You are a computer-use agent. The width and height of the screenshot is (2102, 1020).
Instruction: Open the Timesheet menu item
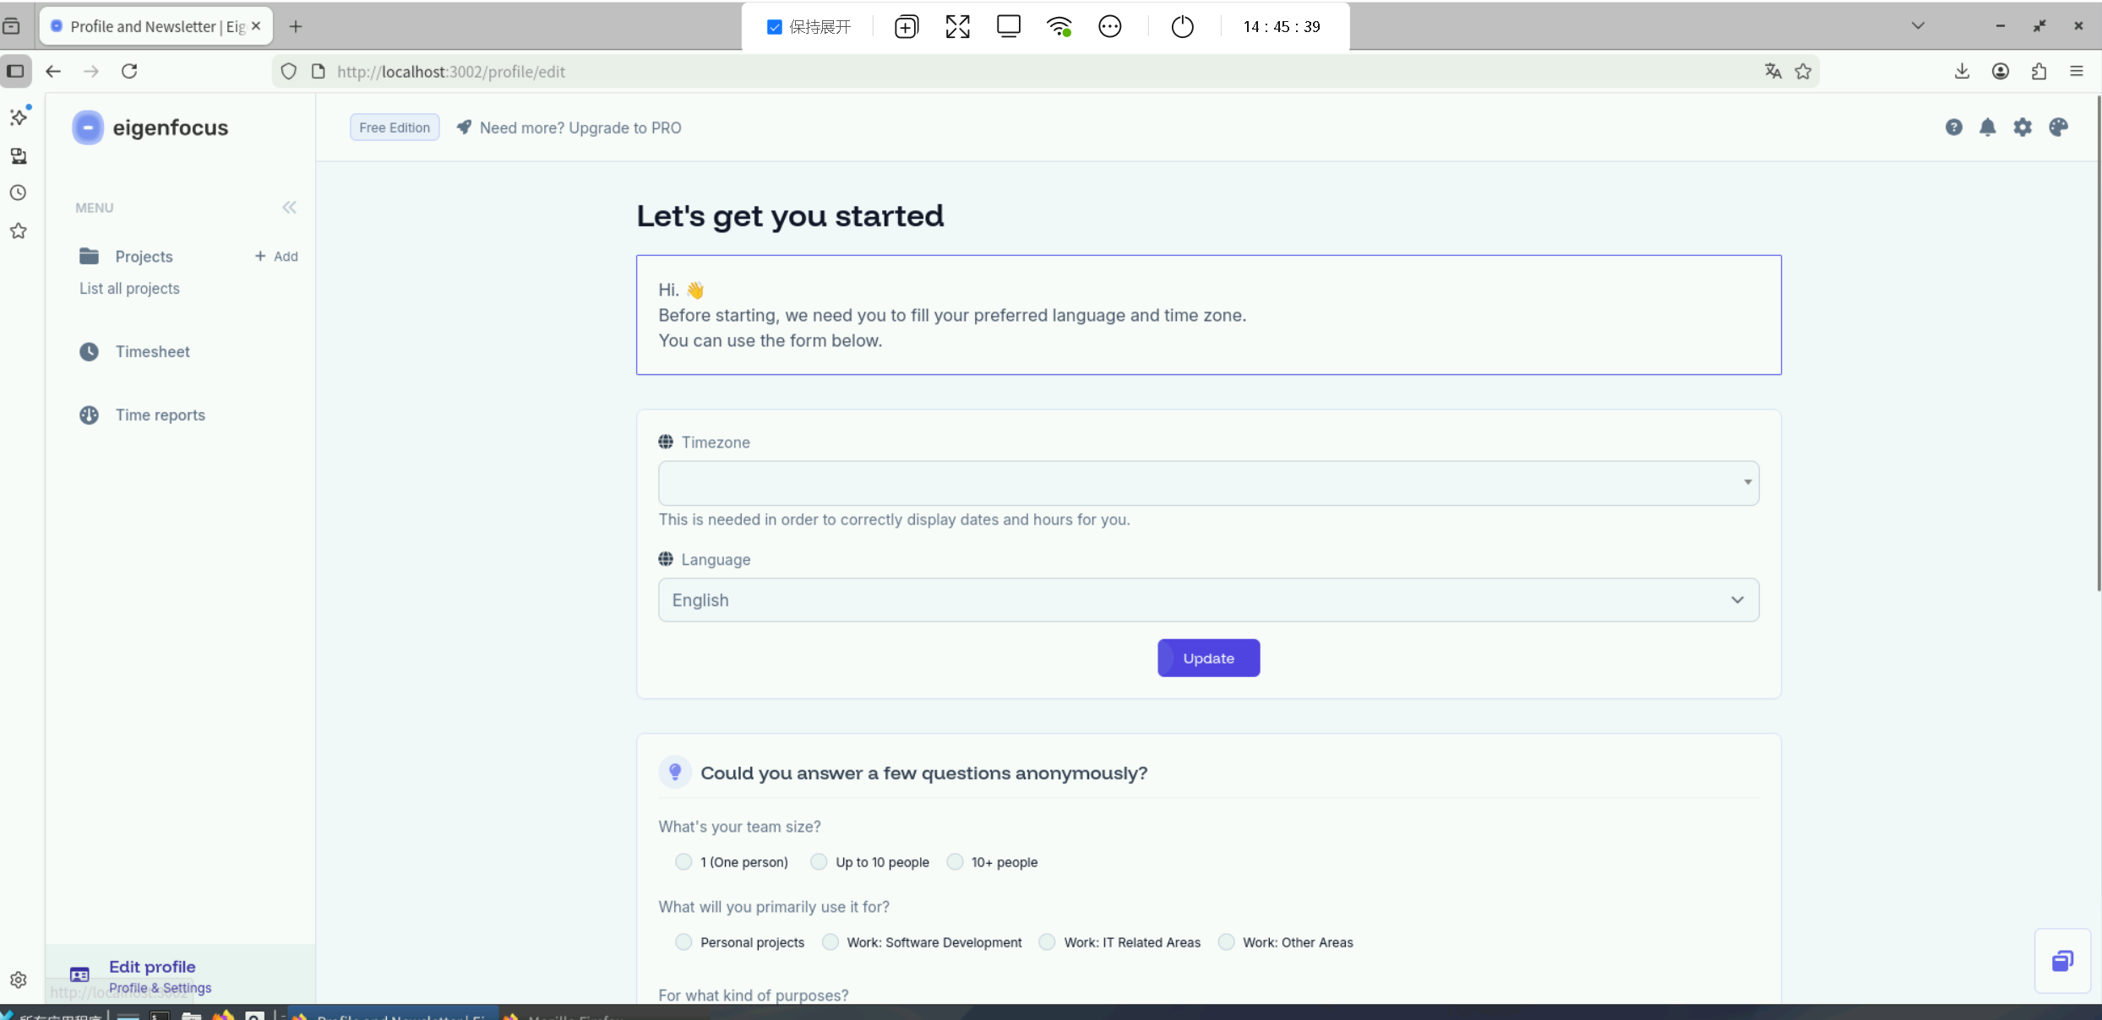(152, 352)
